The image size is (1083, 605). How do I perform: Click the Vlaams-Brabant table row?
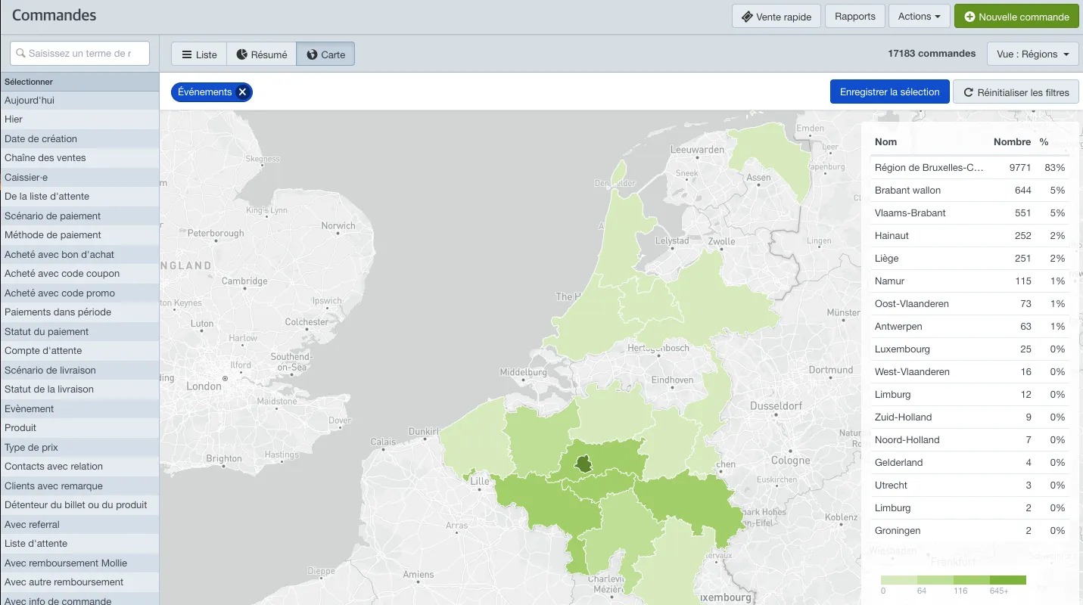pyautogui.click(x=969, y=213)
